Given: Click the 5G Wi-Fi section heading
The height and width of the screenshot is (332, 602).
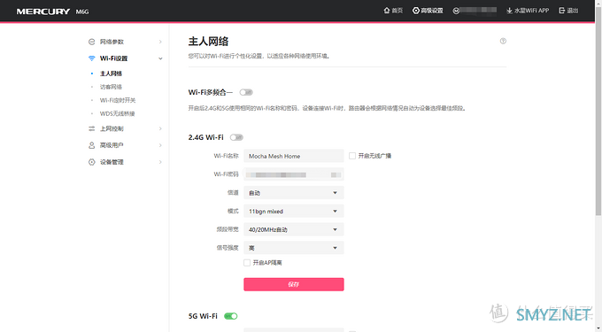Looking at the screenshot, I should (x=203, y=316).
